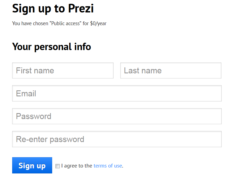The width and height of the screenshot is (226, 184).
Task: Click the "$0/year" price text
Action: 98,24
